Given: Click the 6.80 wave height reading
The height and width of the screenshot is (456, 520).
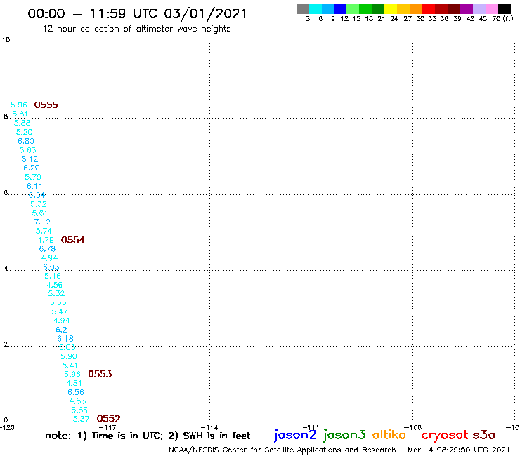Looking at the screenshot, I should click(x=26, y=142).
